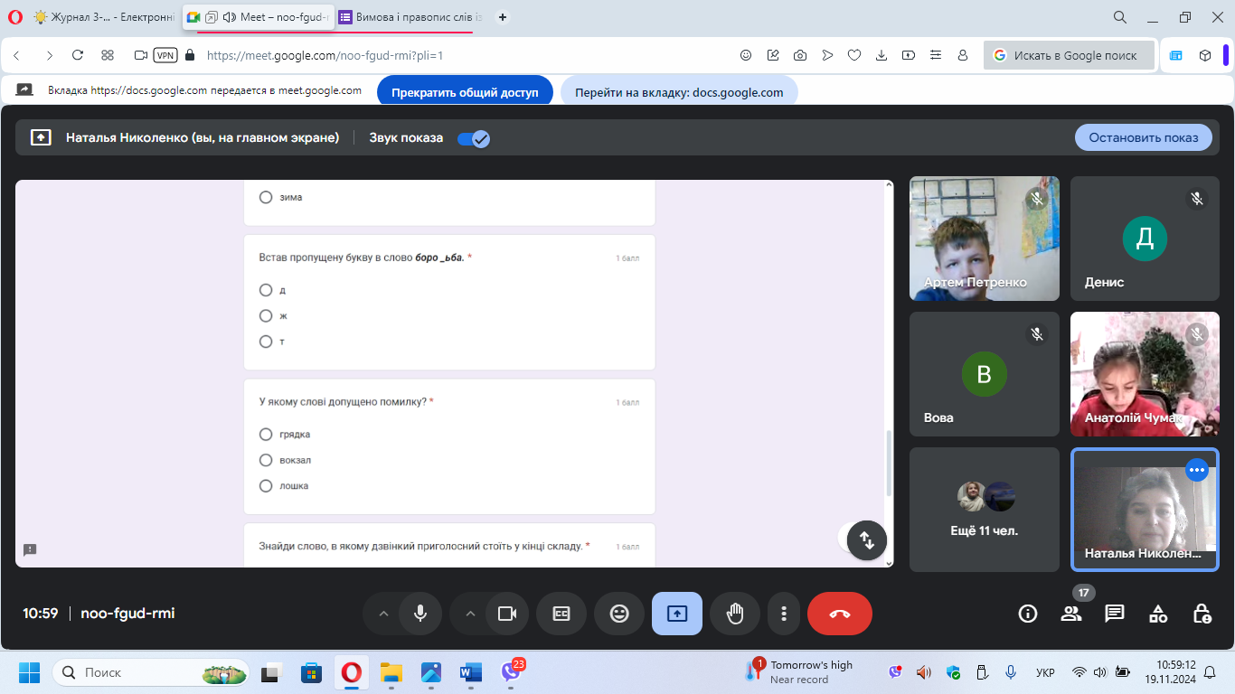1235x694 pixels.
Task: Open Word from the taskbar
Action: pos(471,672)
